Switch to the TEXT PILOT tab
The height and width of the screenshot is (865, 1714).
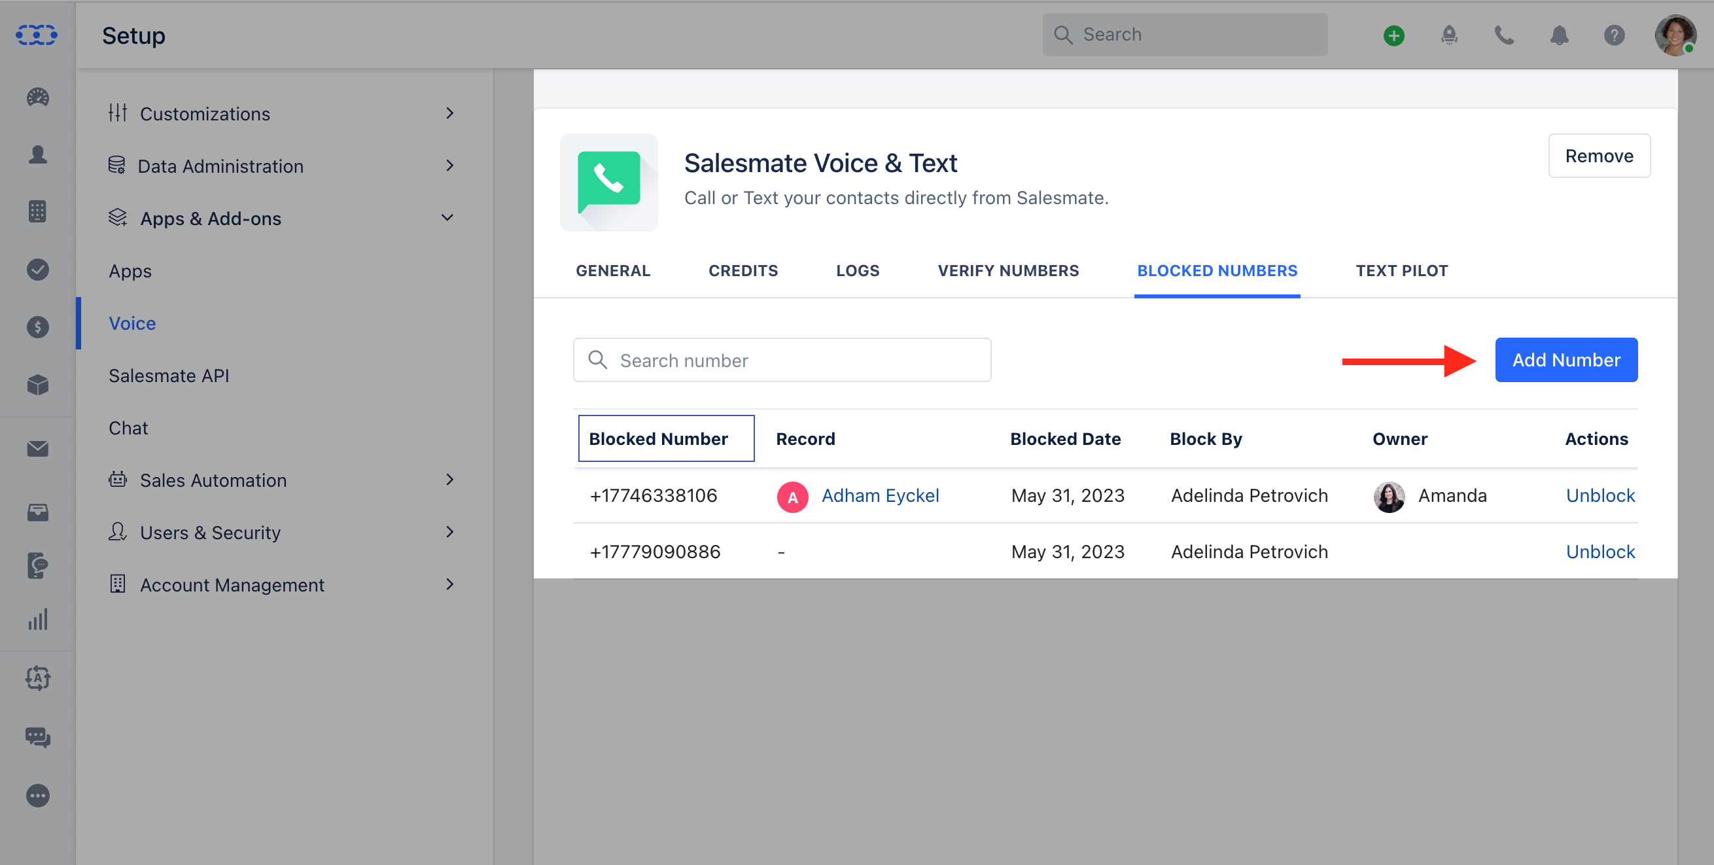[x=1402, y=271]
